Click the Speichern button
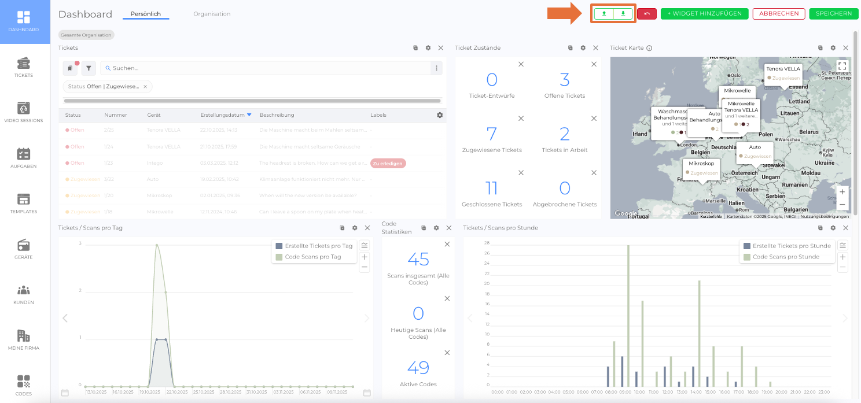This screenshot has width=861, height=403. pos(833,14)
